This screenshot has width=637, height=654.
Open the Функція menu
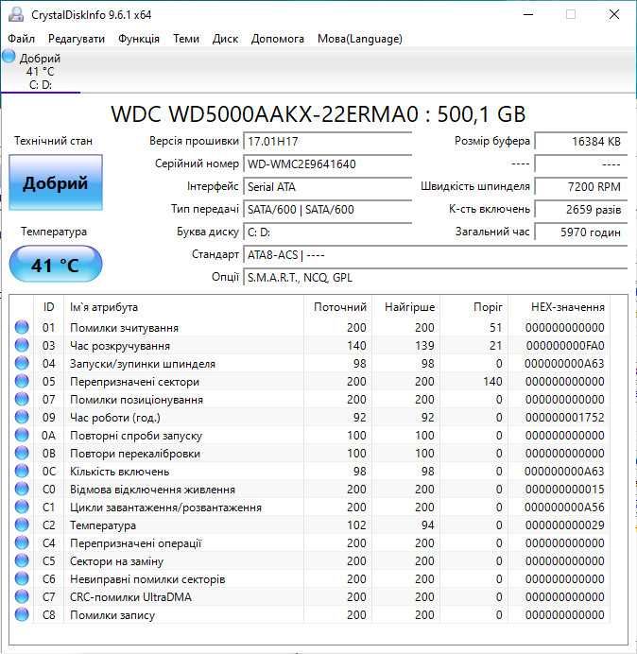pyautogui.click(x=139, y=39)
